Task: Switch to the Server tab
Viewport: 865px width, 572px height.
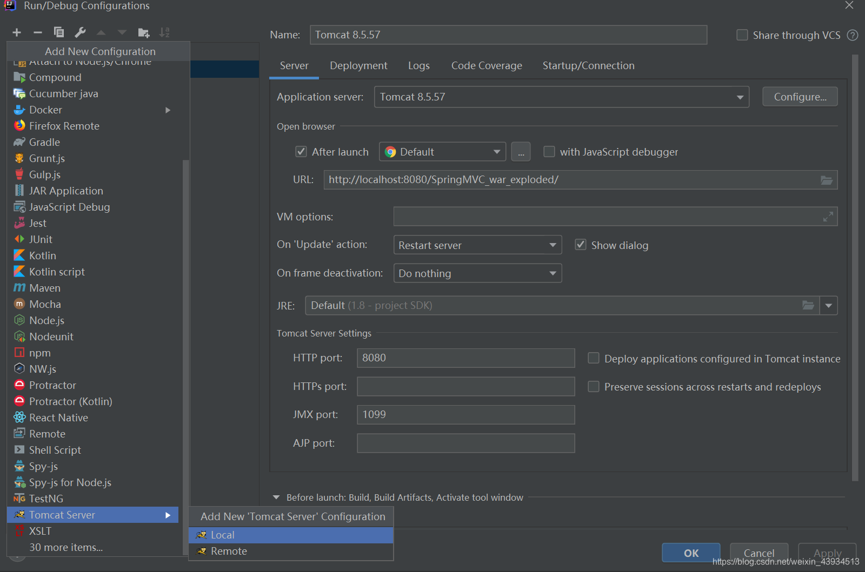Action: pyautogui.click(x=294, y=65)
